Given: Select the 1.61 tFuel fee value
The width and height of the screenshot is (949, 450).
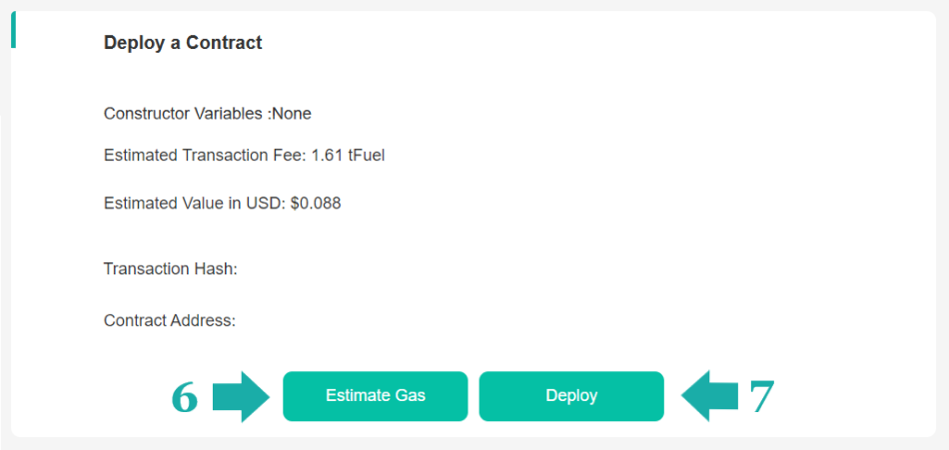Looking at the screenshot, I should [348, 155].
